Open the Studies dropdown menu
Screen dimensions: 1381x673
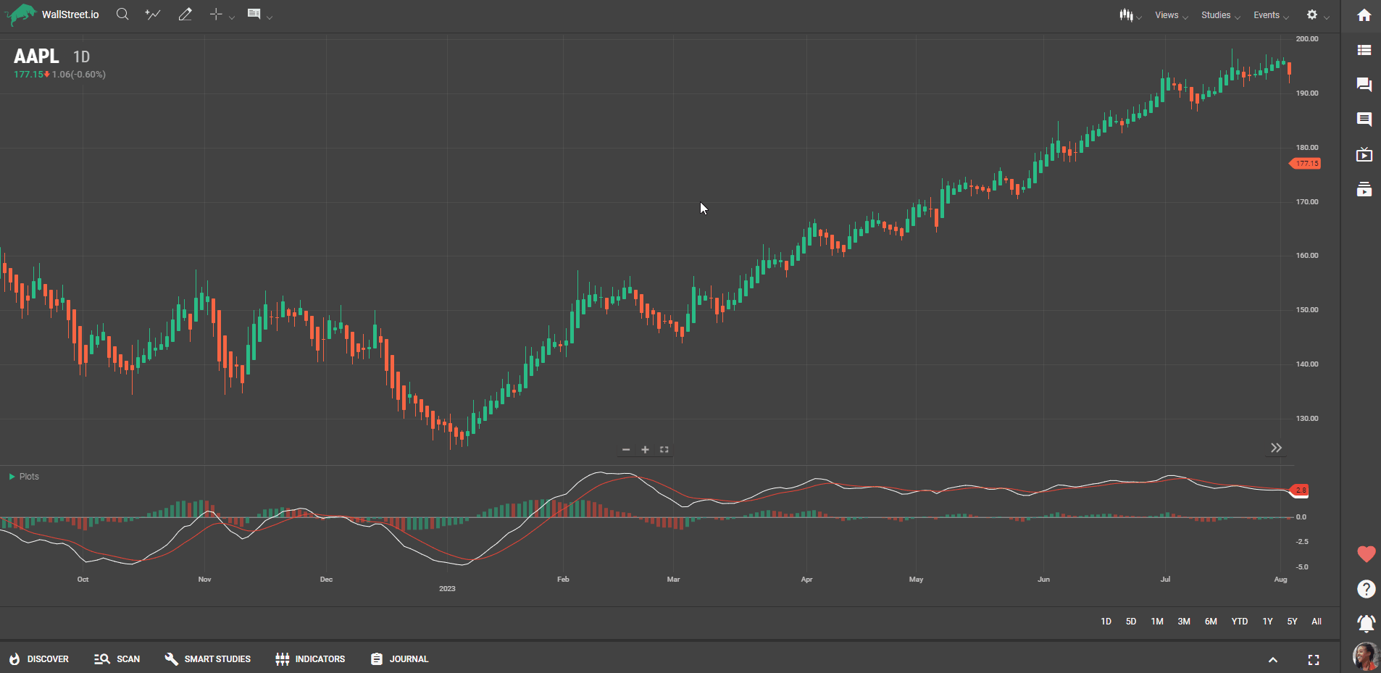1220,15
